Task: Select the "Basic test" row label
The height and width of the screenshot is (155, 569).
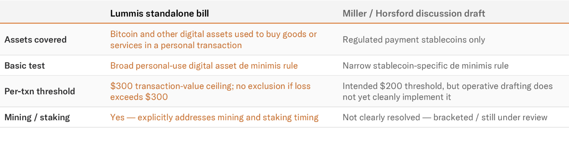Action: click(25, 66)
